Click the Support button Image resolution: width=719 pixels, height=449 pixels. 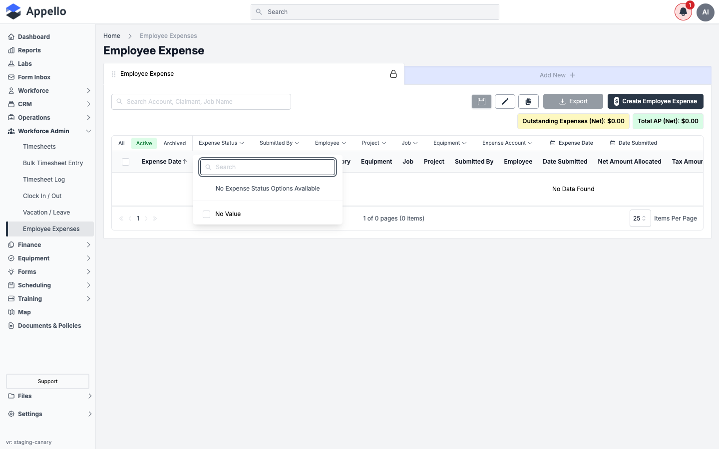[47, 381]
